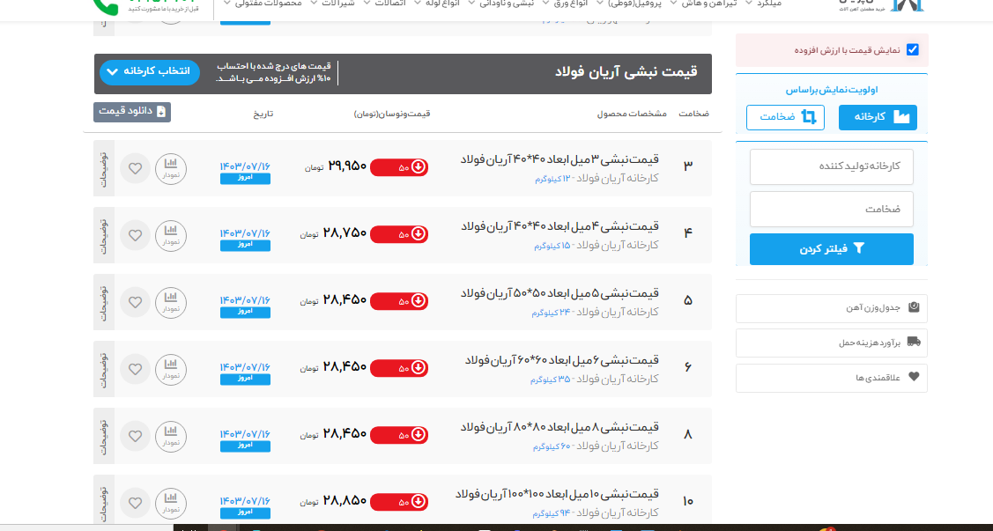Viewport: 993px width, 531px height.
Task: Click heart icon on 8mm 80*80 row
Action: point(135,436)
